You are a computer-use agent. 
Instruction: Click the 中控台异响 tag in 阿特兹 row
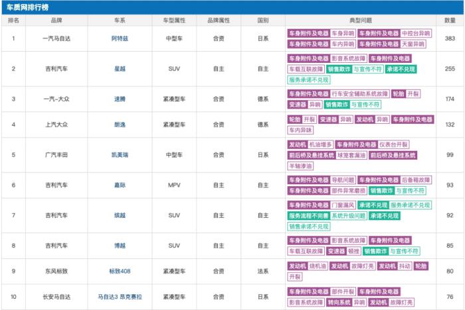(416, 33)
